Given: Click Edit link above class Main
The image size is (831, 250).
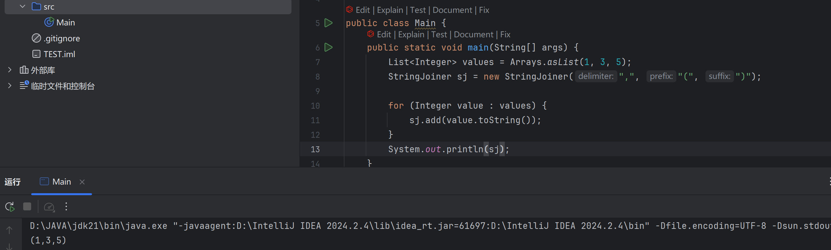Looking at the screenshot, I should point(363,10).
